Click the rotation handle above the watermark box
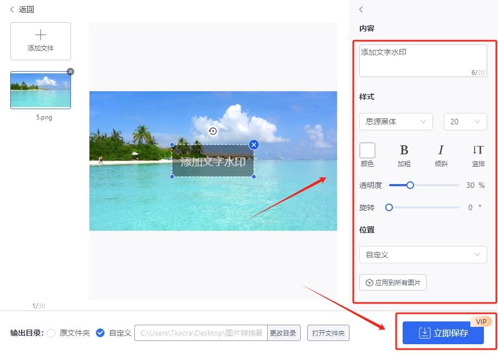Screen dimensions: 498x354 click(x=212, y=131)
